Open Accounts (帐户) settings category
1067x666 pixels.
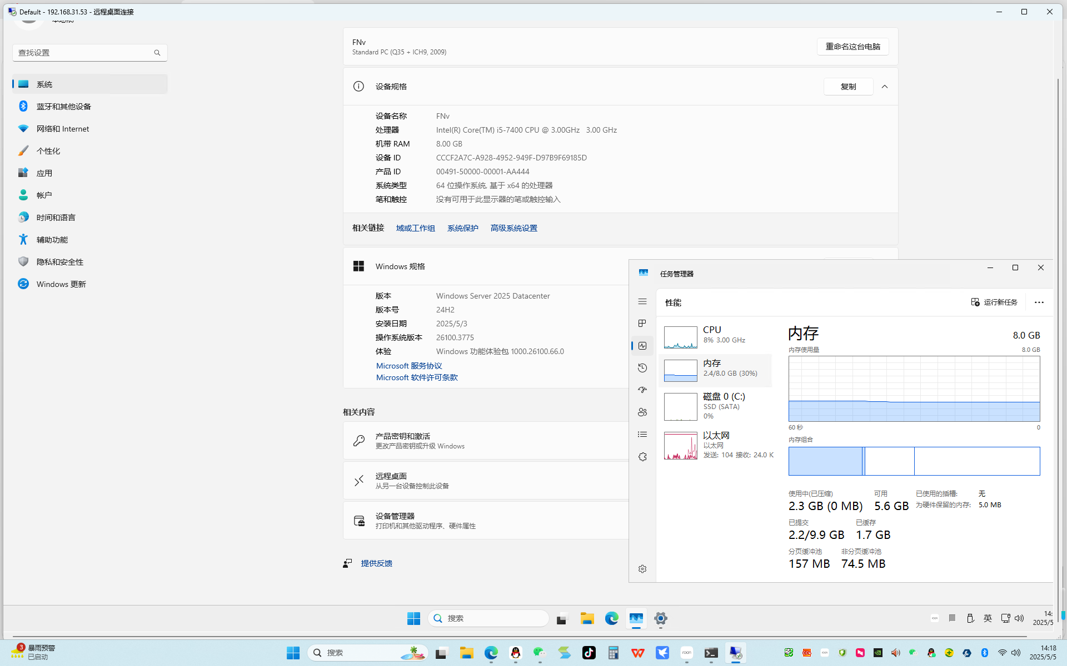tap(90, 195)
